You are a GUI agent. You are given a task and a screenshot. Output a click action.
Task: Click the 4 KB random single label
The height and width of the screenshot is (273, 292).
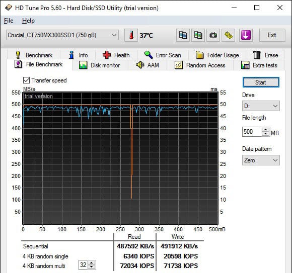(x=45, y=256)
